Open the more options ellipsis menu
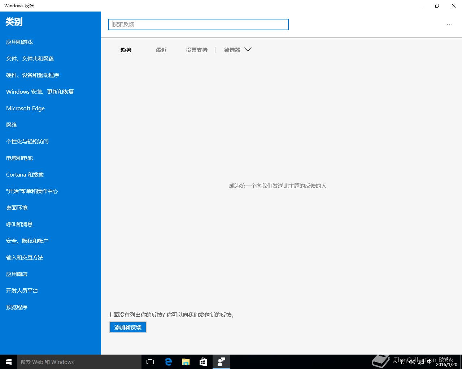 [449, 24]
